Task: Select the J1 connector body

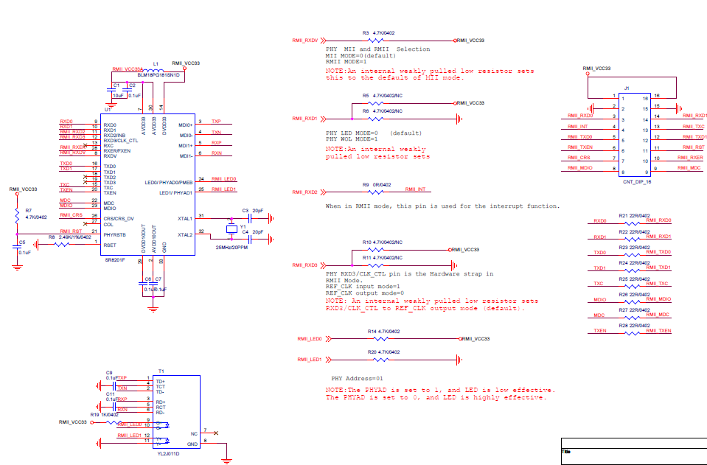Action: tap(635, 135)
